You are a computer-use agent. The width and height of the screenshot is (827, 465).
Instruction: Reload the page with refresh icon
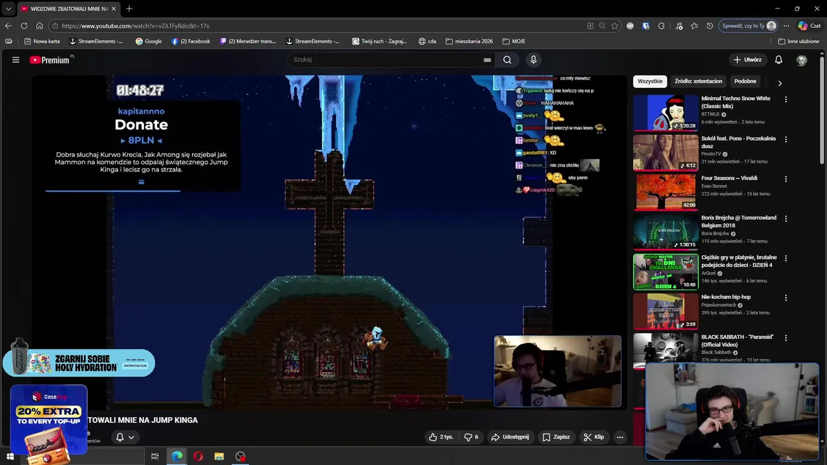(x=24, y=26)
